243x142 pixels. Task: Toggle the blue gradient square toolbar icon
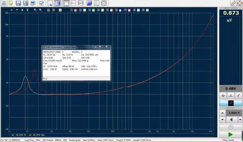pyautogui.click(x=58, y=3)
